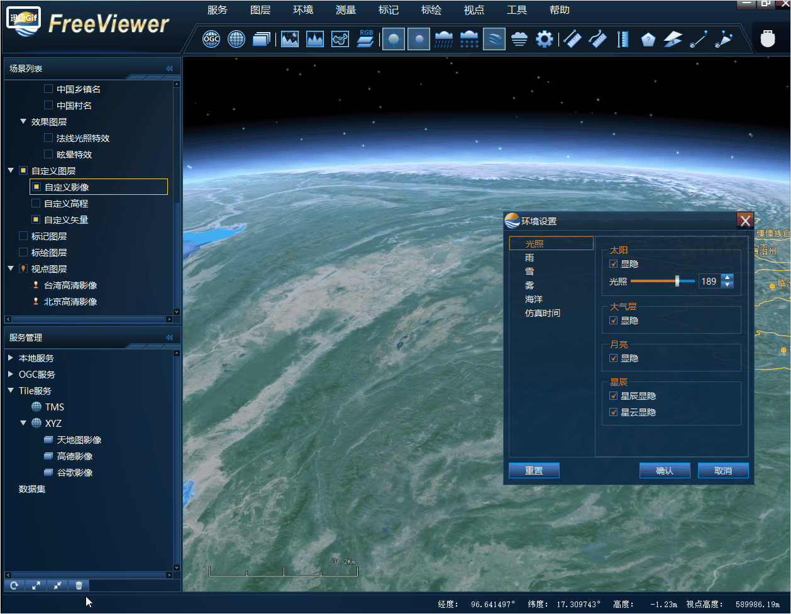791x614 pixels.
Task: Click the wireframe globe toolbar icon
Action: click(236, 40)
